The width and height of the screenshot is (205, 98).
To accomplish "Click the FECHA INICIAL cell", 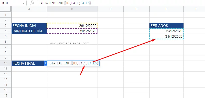I will coord(29,26).
